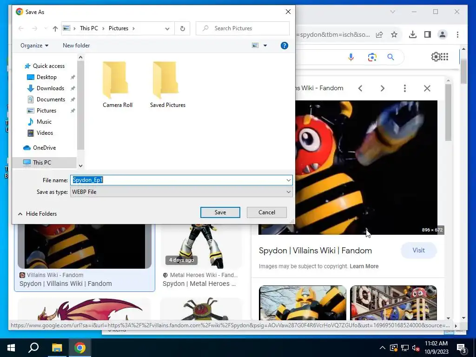Open Chrome three-dot menu
The width and height of the screenshot is (476, 357).
coord(457,34)
